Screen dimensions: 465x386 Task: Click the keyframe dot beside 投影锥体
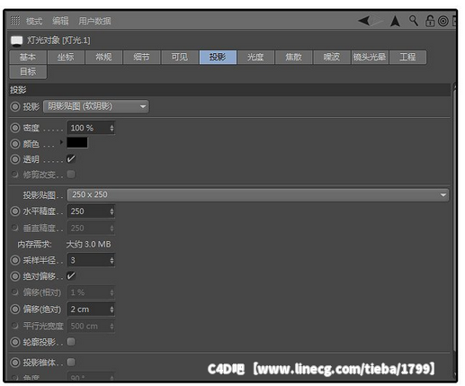pos(15,363)
